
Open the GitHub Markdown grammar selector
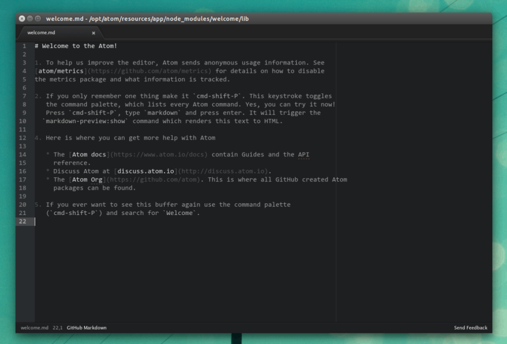[x=86, y=327]
